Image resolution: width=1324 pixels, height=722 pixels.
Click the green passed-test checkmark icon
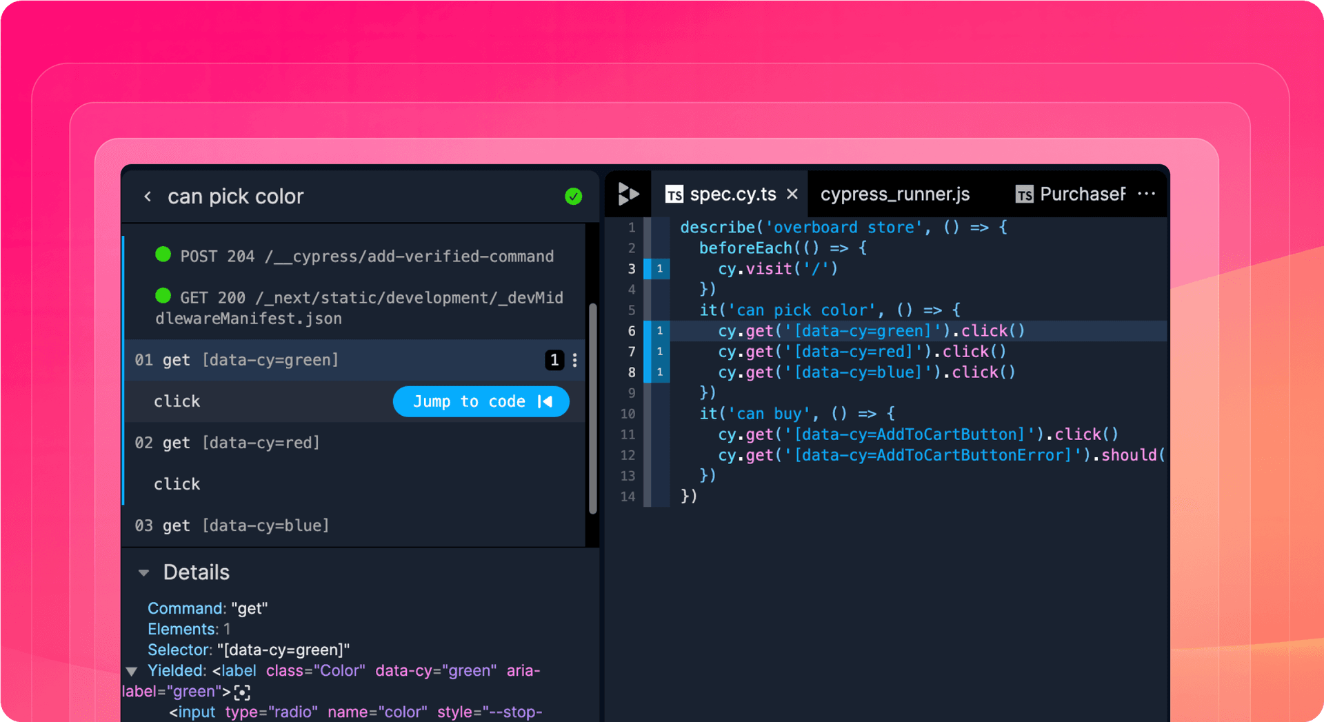point(573,197)
